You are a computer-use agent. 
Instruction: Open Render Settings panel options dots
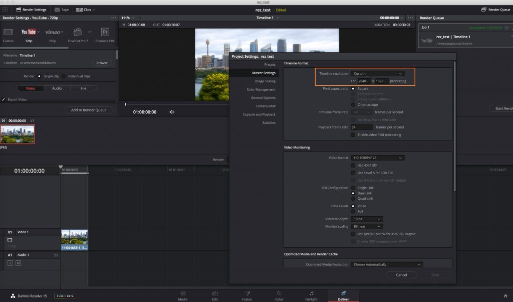tap(114, 18)
